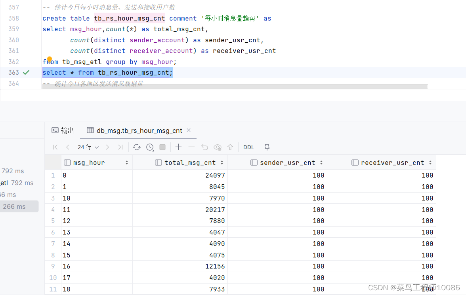This screenshot has height=295, width=466.
Task: Select msg_hour cell with value 10
Action: [97, 198]
